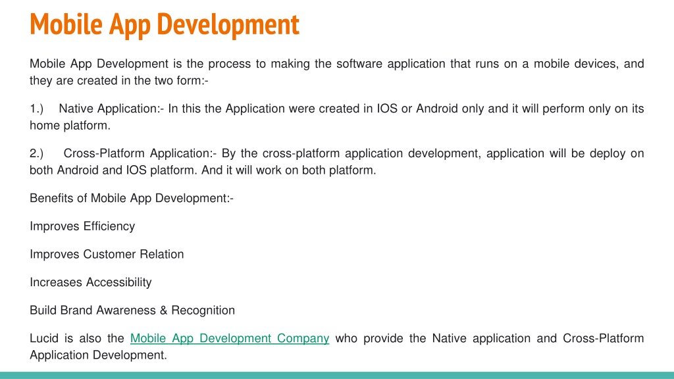Click the Mobile App Development heading
Image resolution: width=674 pixels, height=379 pixels.
[164, 24]
